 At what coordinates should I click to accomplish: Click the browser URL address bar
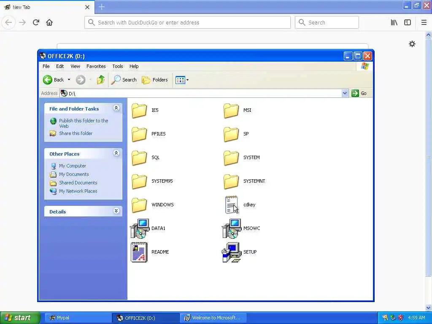pyautogui.click(x=187, y=22)
